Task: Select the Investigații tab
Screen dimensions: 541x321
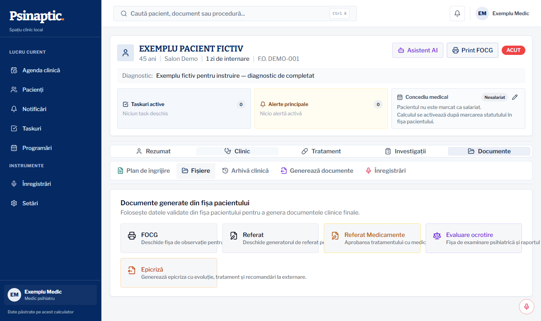Action: coord(405,151)
